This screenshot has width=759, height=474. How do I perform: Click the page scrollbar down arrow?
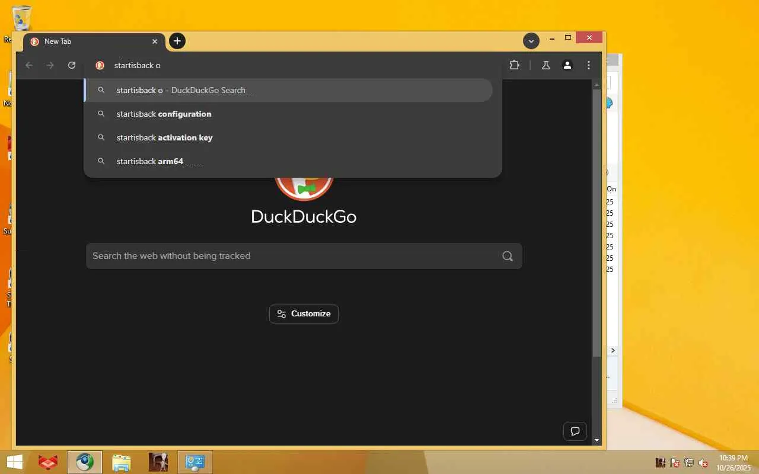click(597, 440)
